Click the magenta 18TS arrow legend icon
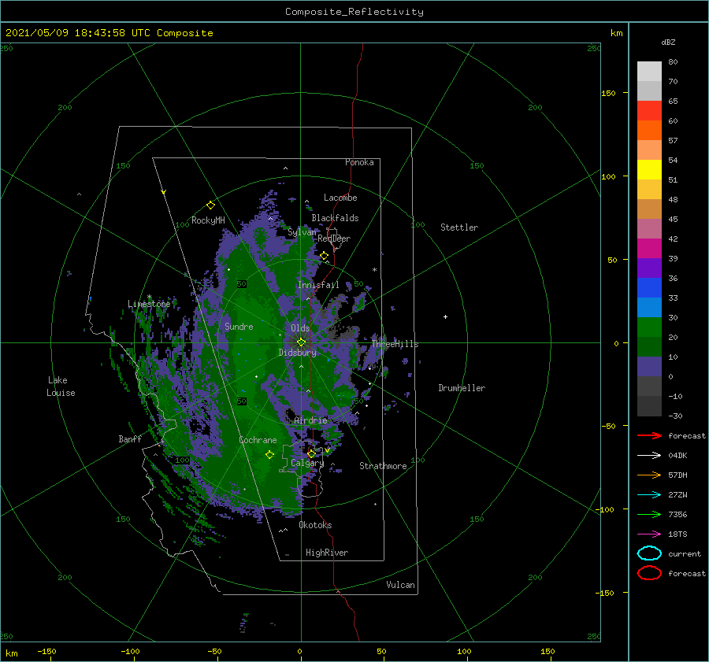Viewport: 709px width, 662px height. coord(649,534)
